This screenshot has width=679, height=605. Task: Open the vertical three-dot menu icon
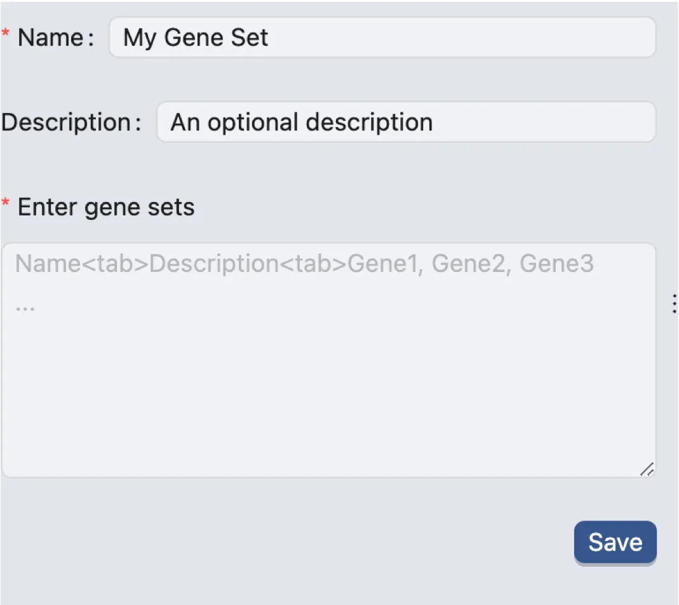(674, 304)
